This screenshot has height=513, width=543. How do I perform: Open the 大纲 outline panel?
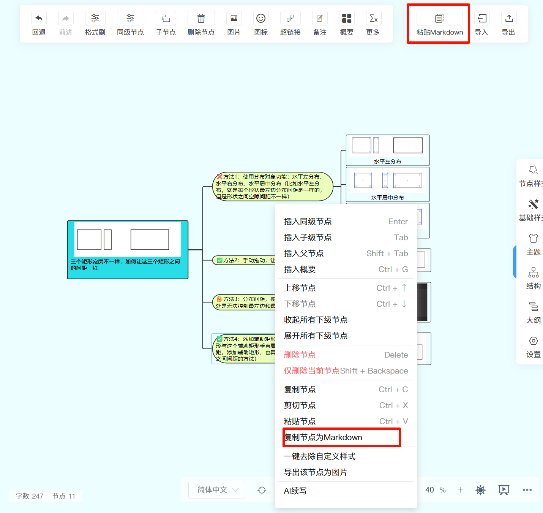click(x=534, y=313)
